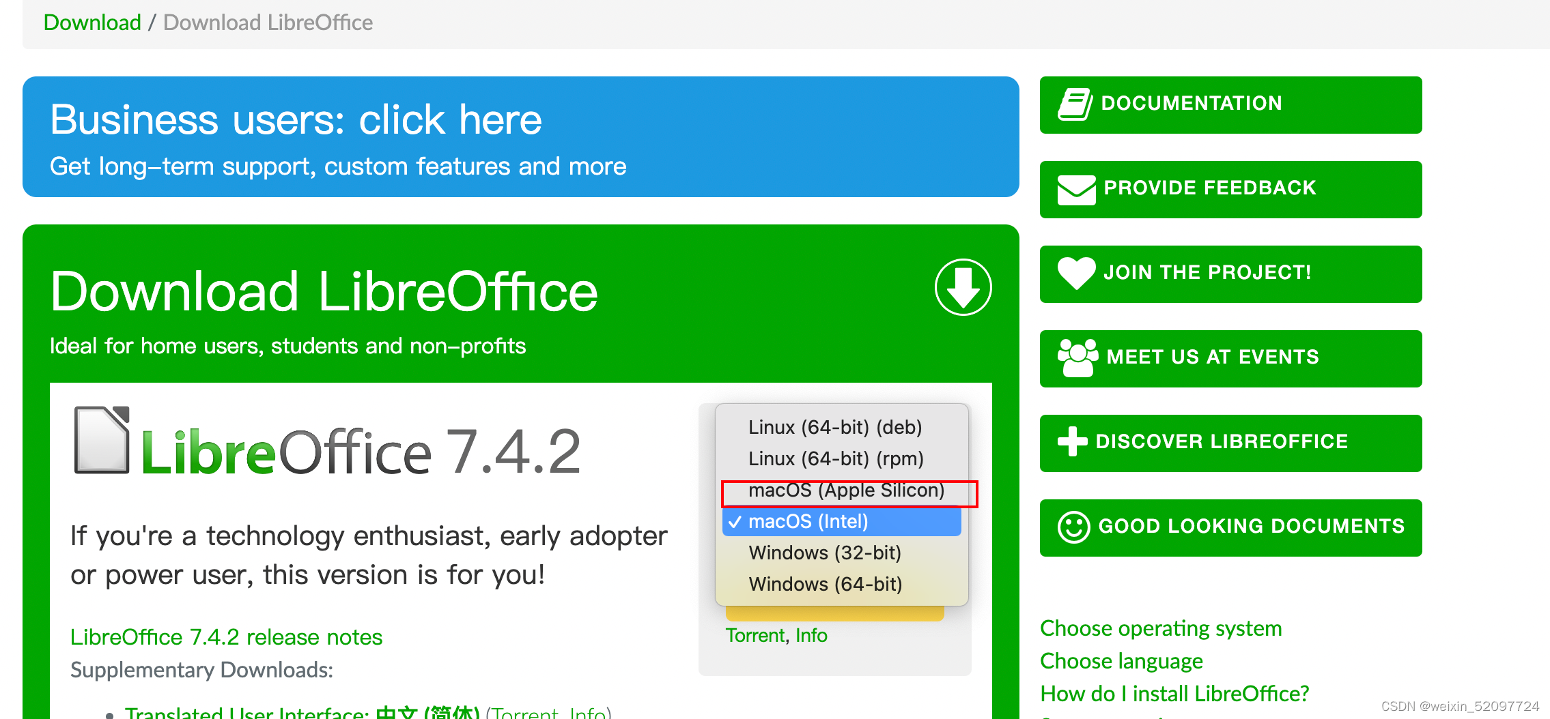This screenshot has width=1550, height=719.
Task: Click the Info link next to Torrent
Action: [811, 636]
